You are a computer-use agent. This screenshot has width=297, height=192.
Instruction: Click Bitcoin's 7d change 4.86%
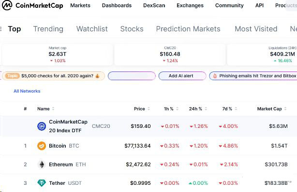(x=228, y=146)
